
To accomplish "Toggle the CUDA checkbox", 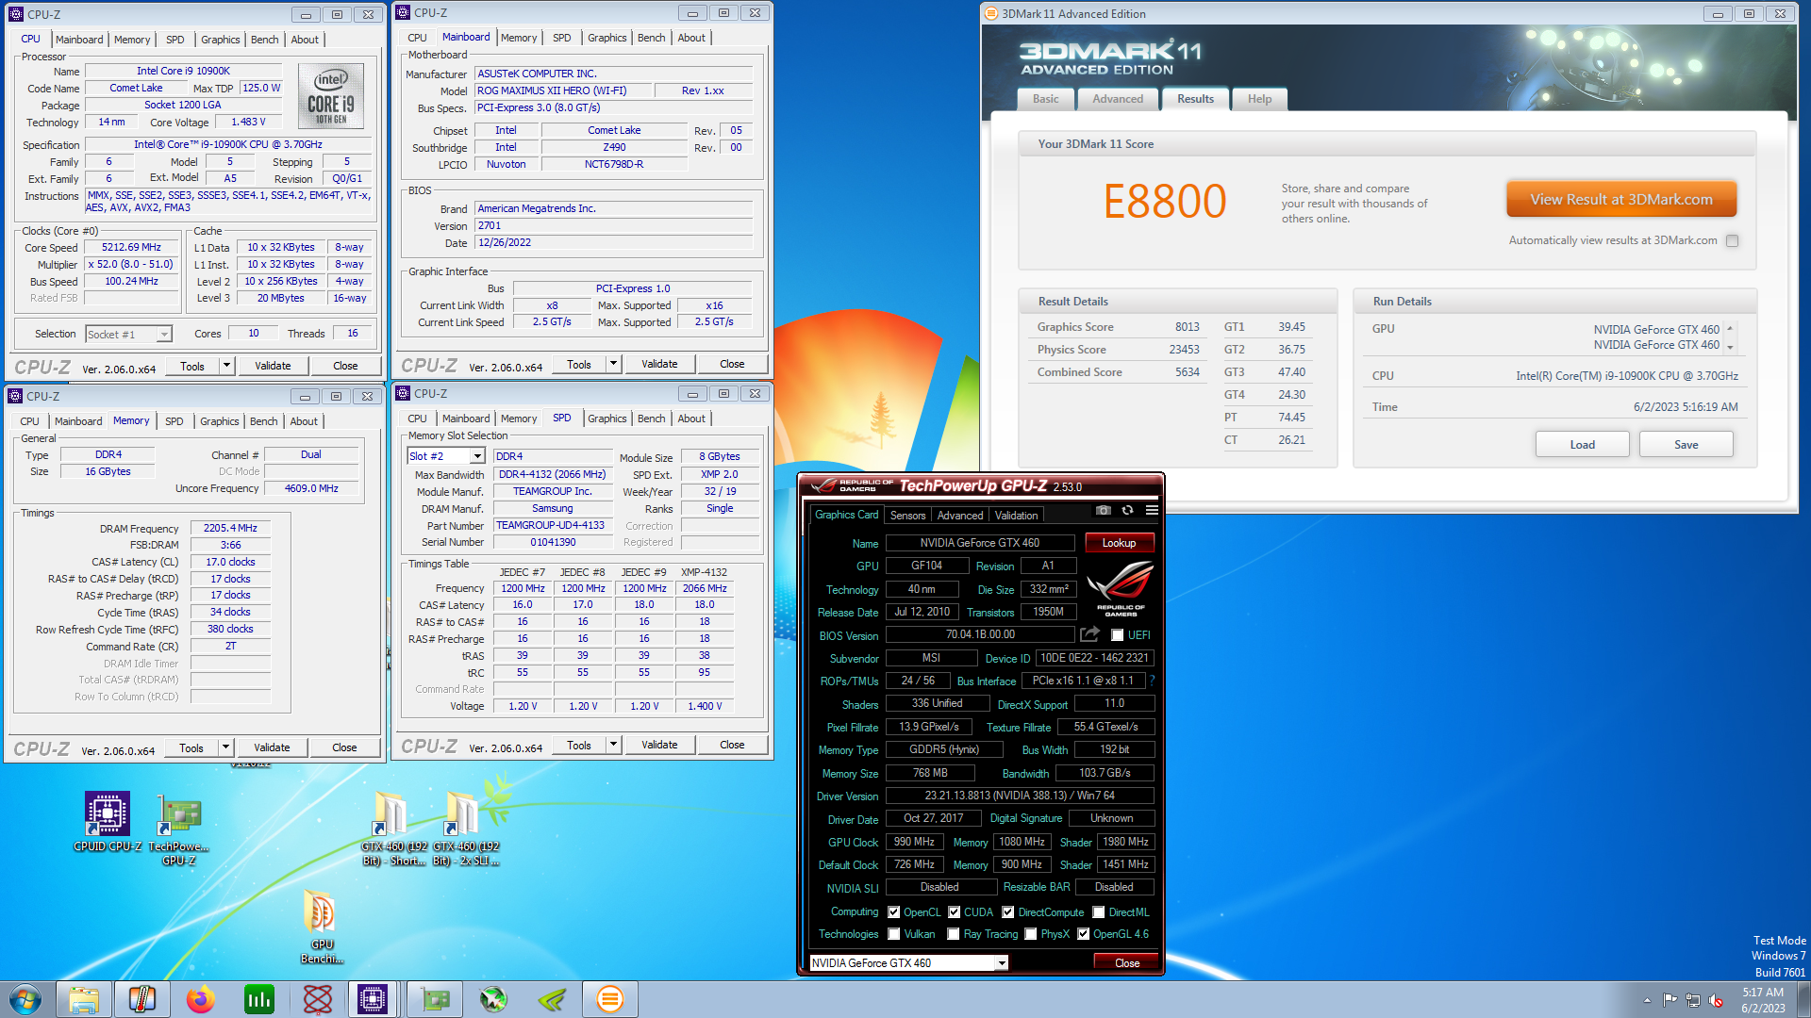I will (x=955, y=912).
